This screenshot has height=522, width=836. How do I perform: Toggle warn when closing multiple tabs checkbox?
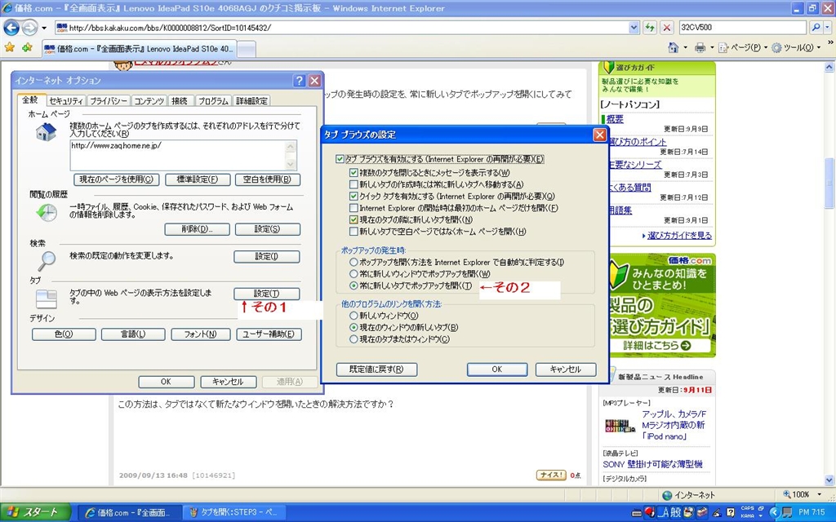coord(354,173)
